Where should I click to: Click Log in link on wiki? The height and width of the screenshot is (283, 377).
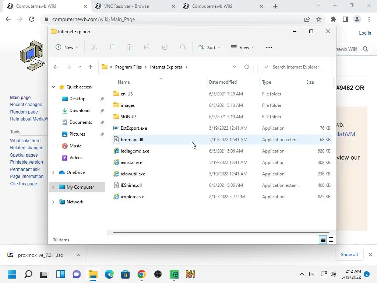365,33
